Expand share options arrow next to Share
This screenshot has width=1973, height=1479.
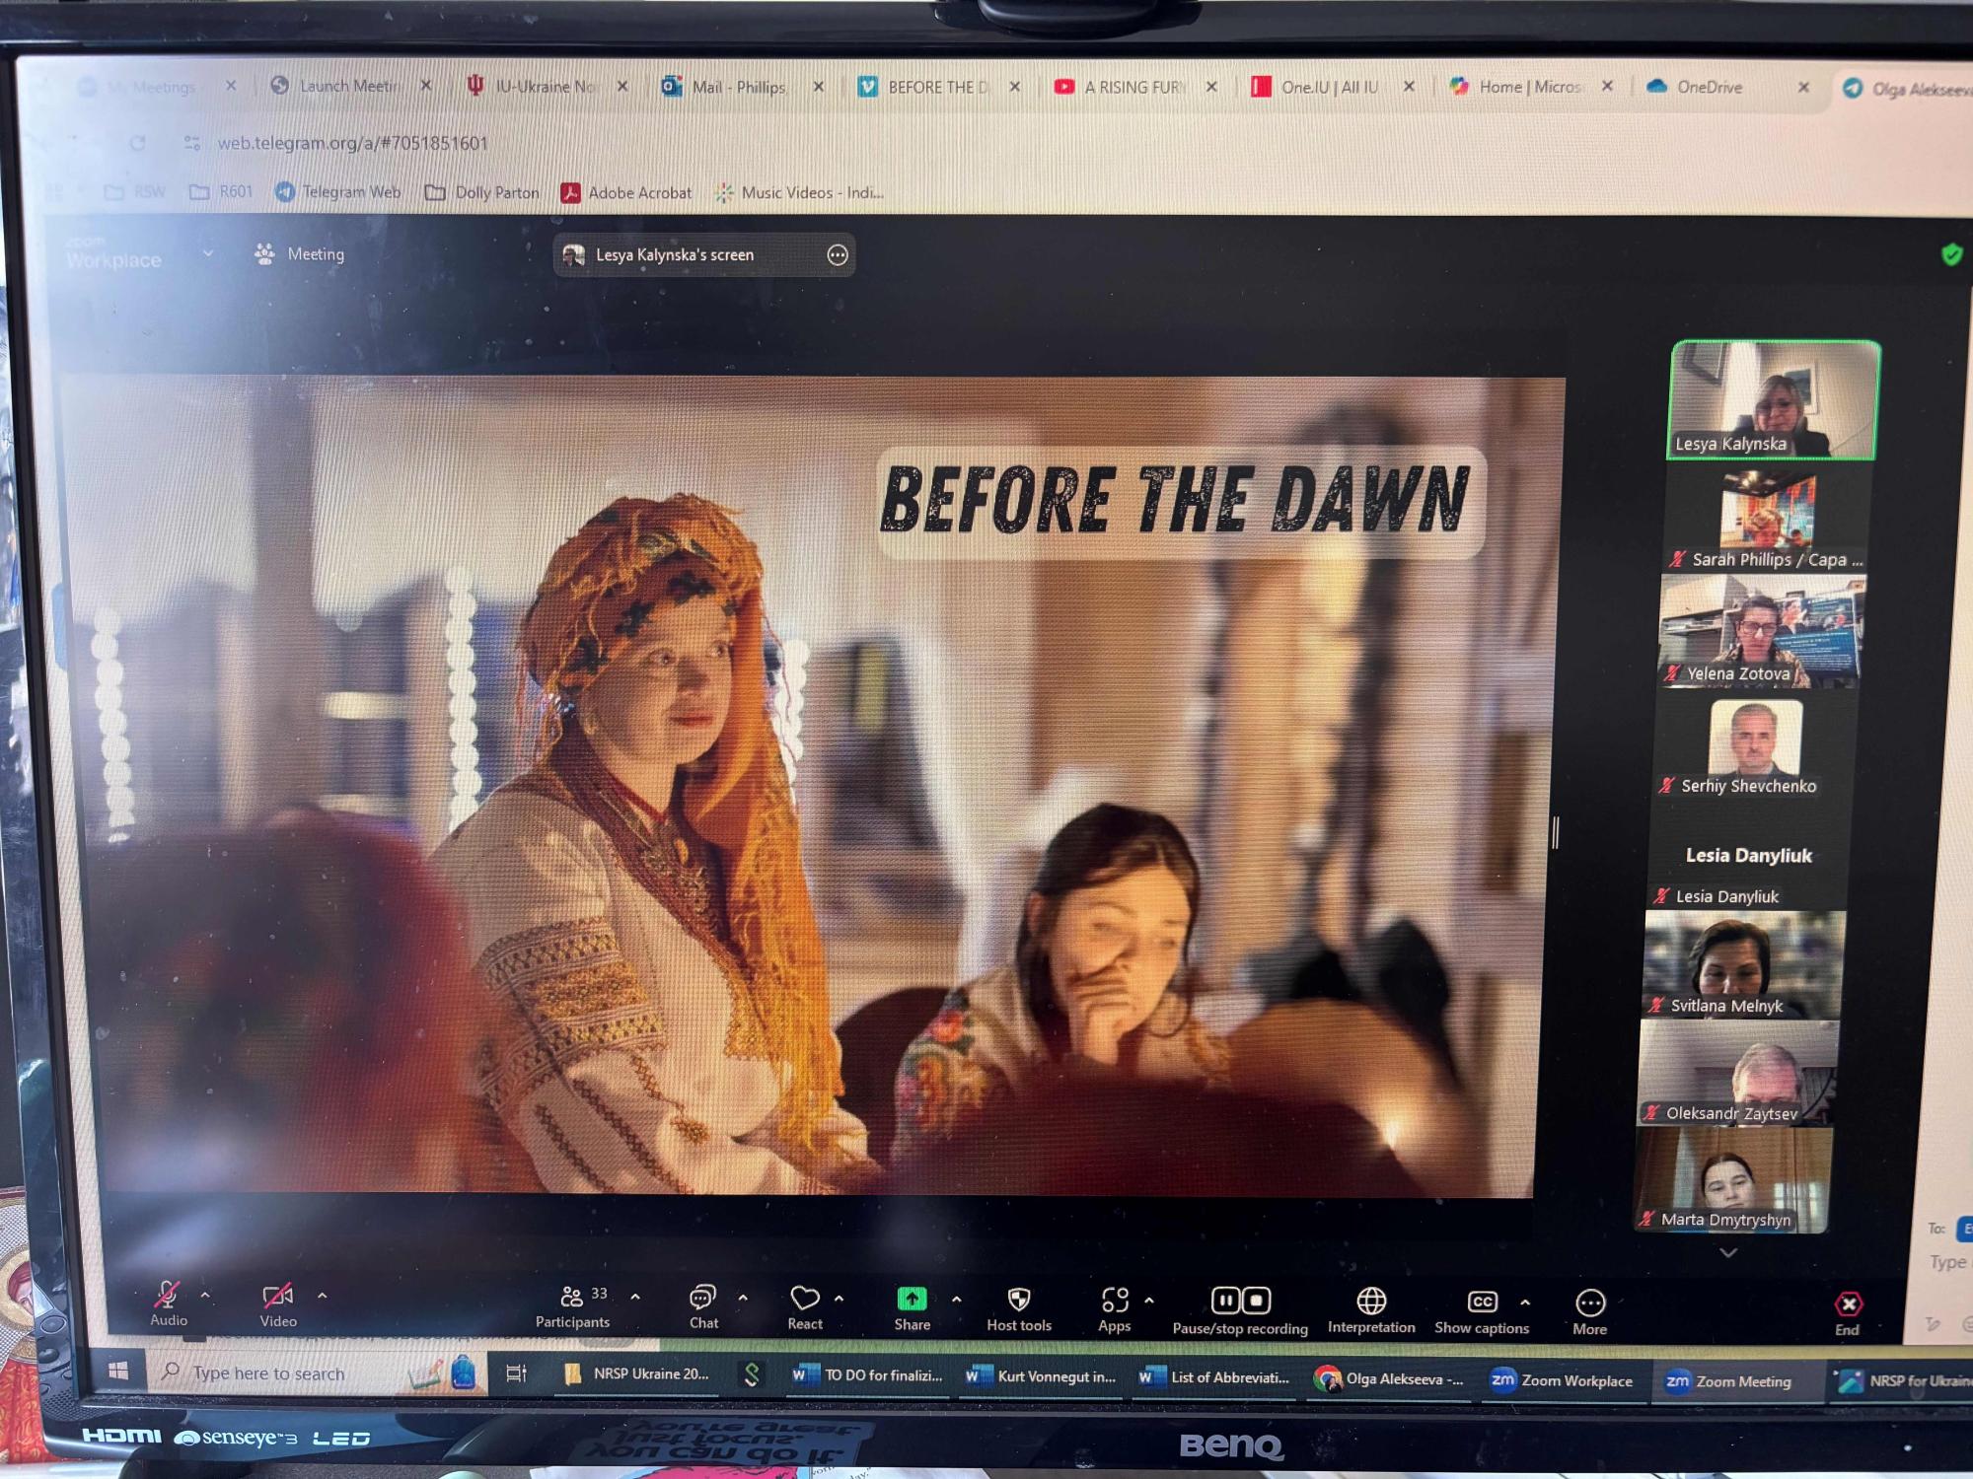click(x=956, y=1300)
